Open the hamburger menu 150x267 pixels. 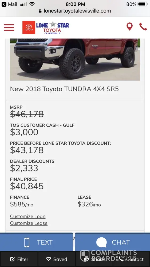[x=9, y=28]
